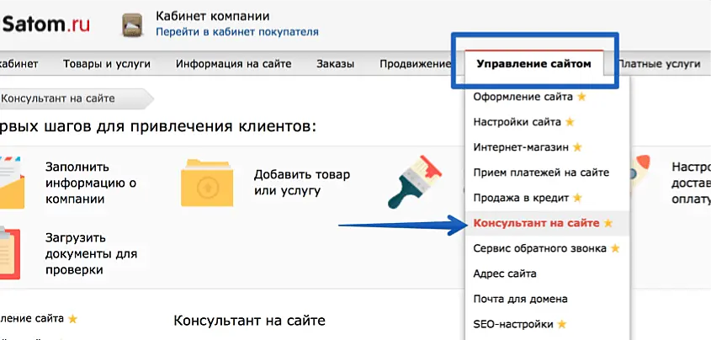The height and width of the screenshot is (340, 711).
Task: Click Консультант на сайте section heading
Action: click(x=249, y=321)
